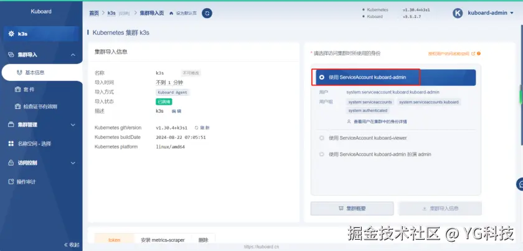This screenshot has height=251, width=523.
Task: Click the refresh icon beside gitVersion
Action: (x=197, y=128)
